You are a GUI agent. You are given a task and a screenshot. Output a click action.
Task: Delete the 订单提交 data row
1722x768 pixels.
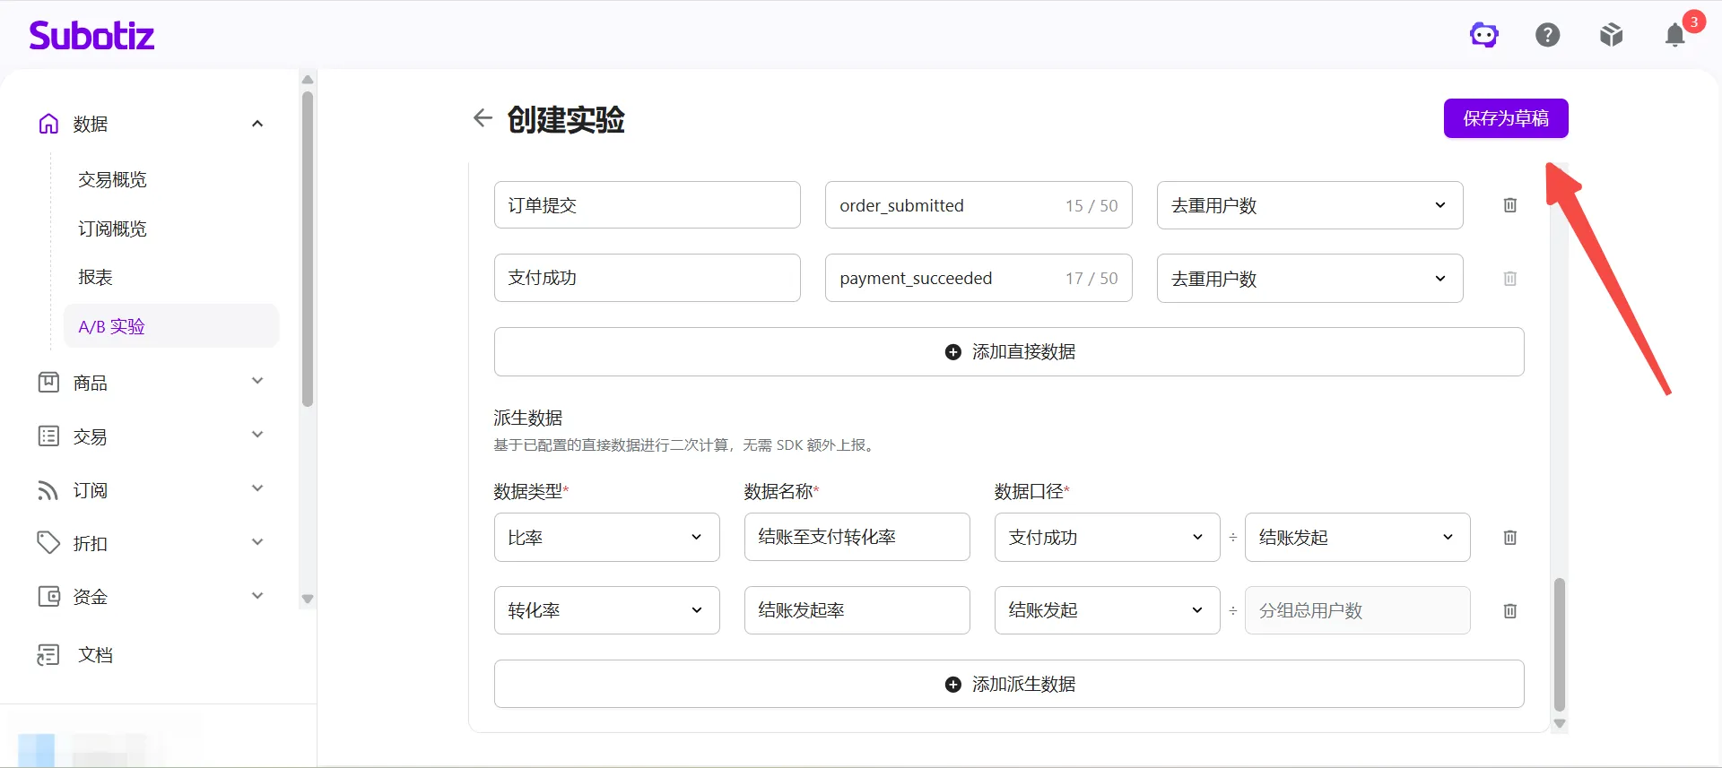tap(1510, 205)
